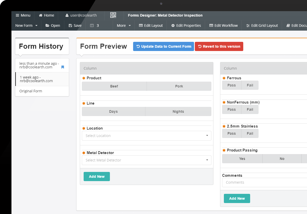Open Edit Workflow from toolbar
The image size is (307, 214).
pyautogui.click(x=223, y=26)
